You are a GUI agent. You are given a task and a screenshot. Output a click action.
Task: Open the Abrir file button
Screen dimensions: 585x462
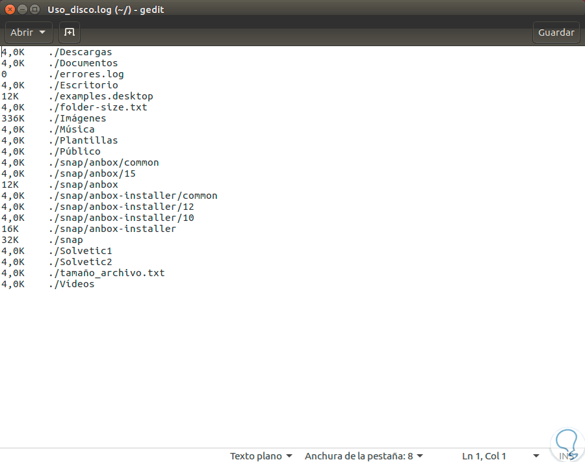[29, 32]
